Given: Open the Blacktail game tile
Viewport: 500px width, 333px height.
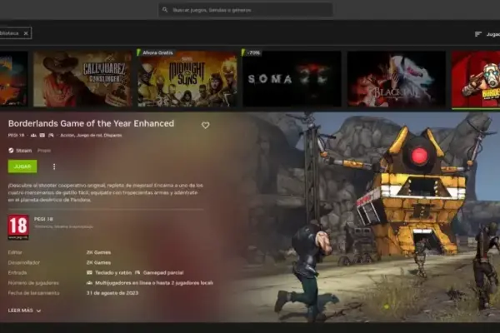Looking at the screenshot, I should [x=397, y=78].
